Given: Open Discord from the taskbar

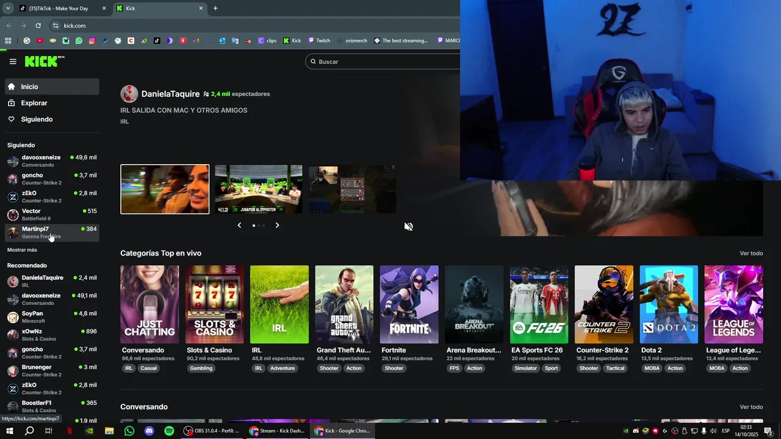Looking at the screenshot, I should [x=149, y=430].
